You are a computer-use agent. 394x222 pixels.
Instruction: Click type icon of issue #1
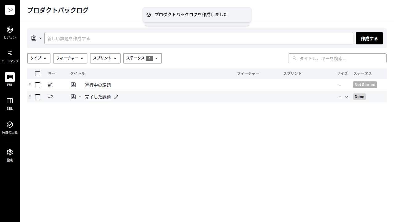[x=73, y=84]
